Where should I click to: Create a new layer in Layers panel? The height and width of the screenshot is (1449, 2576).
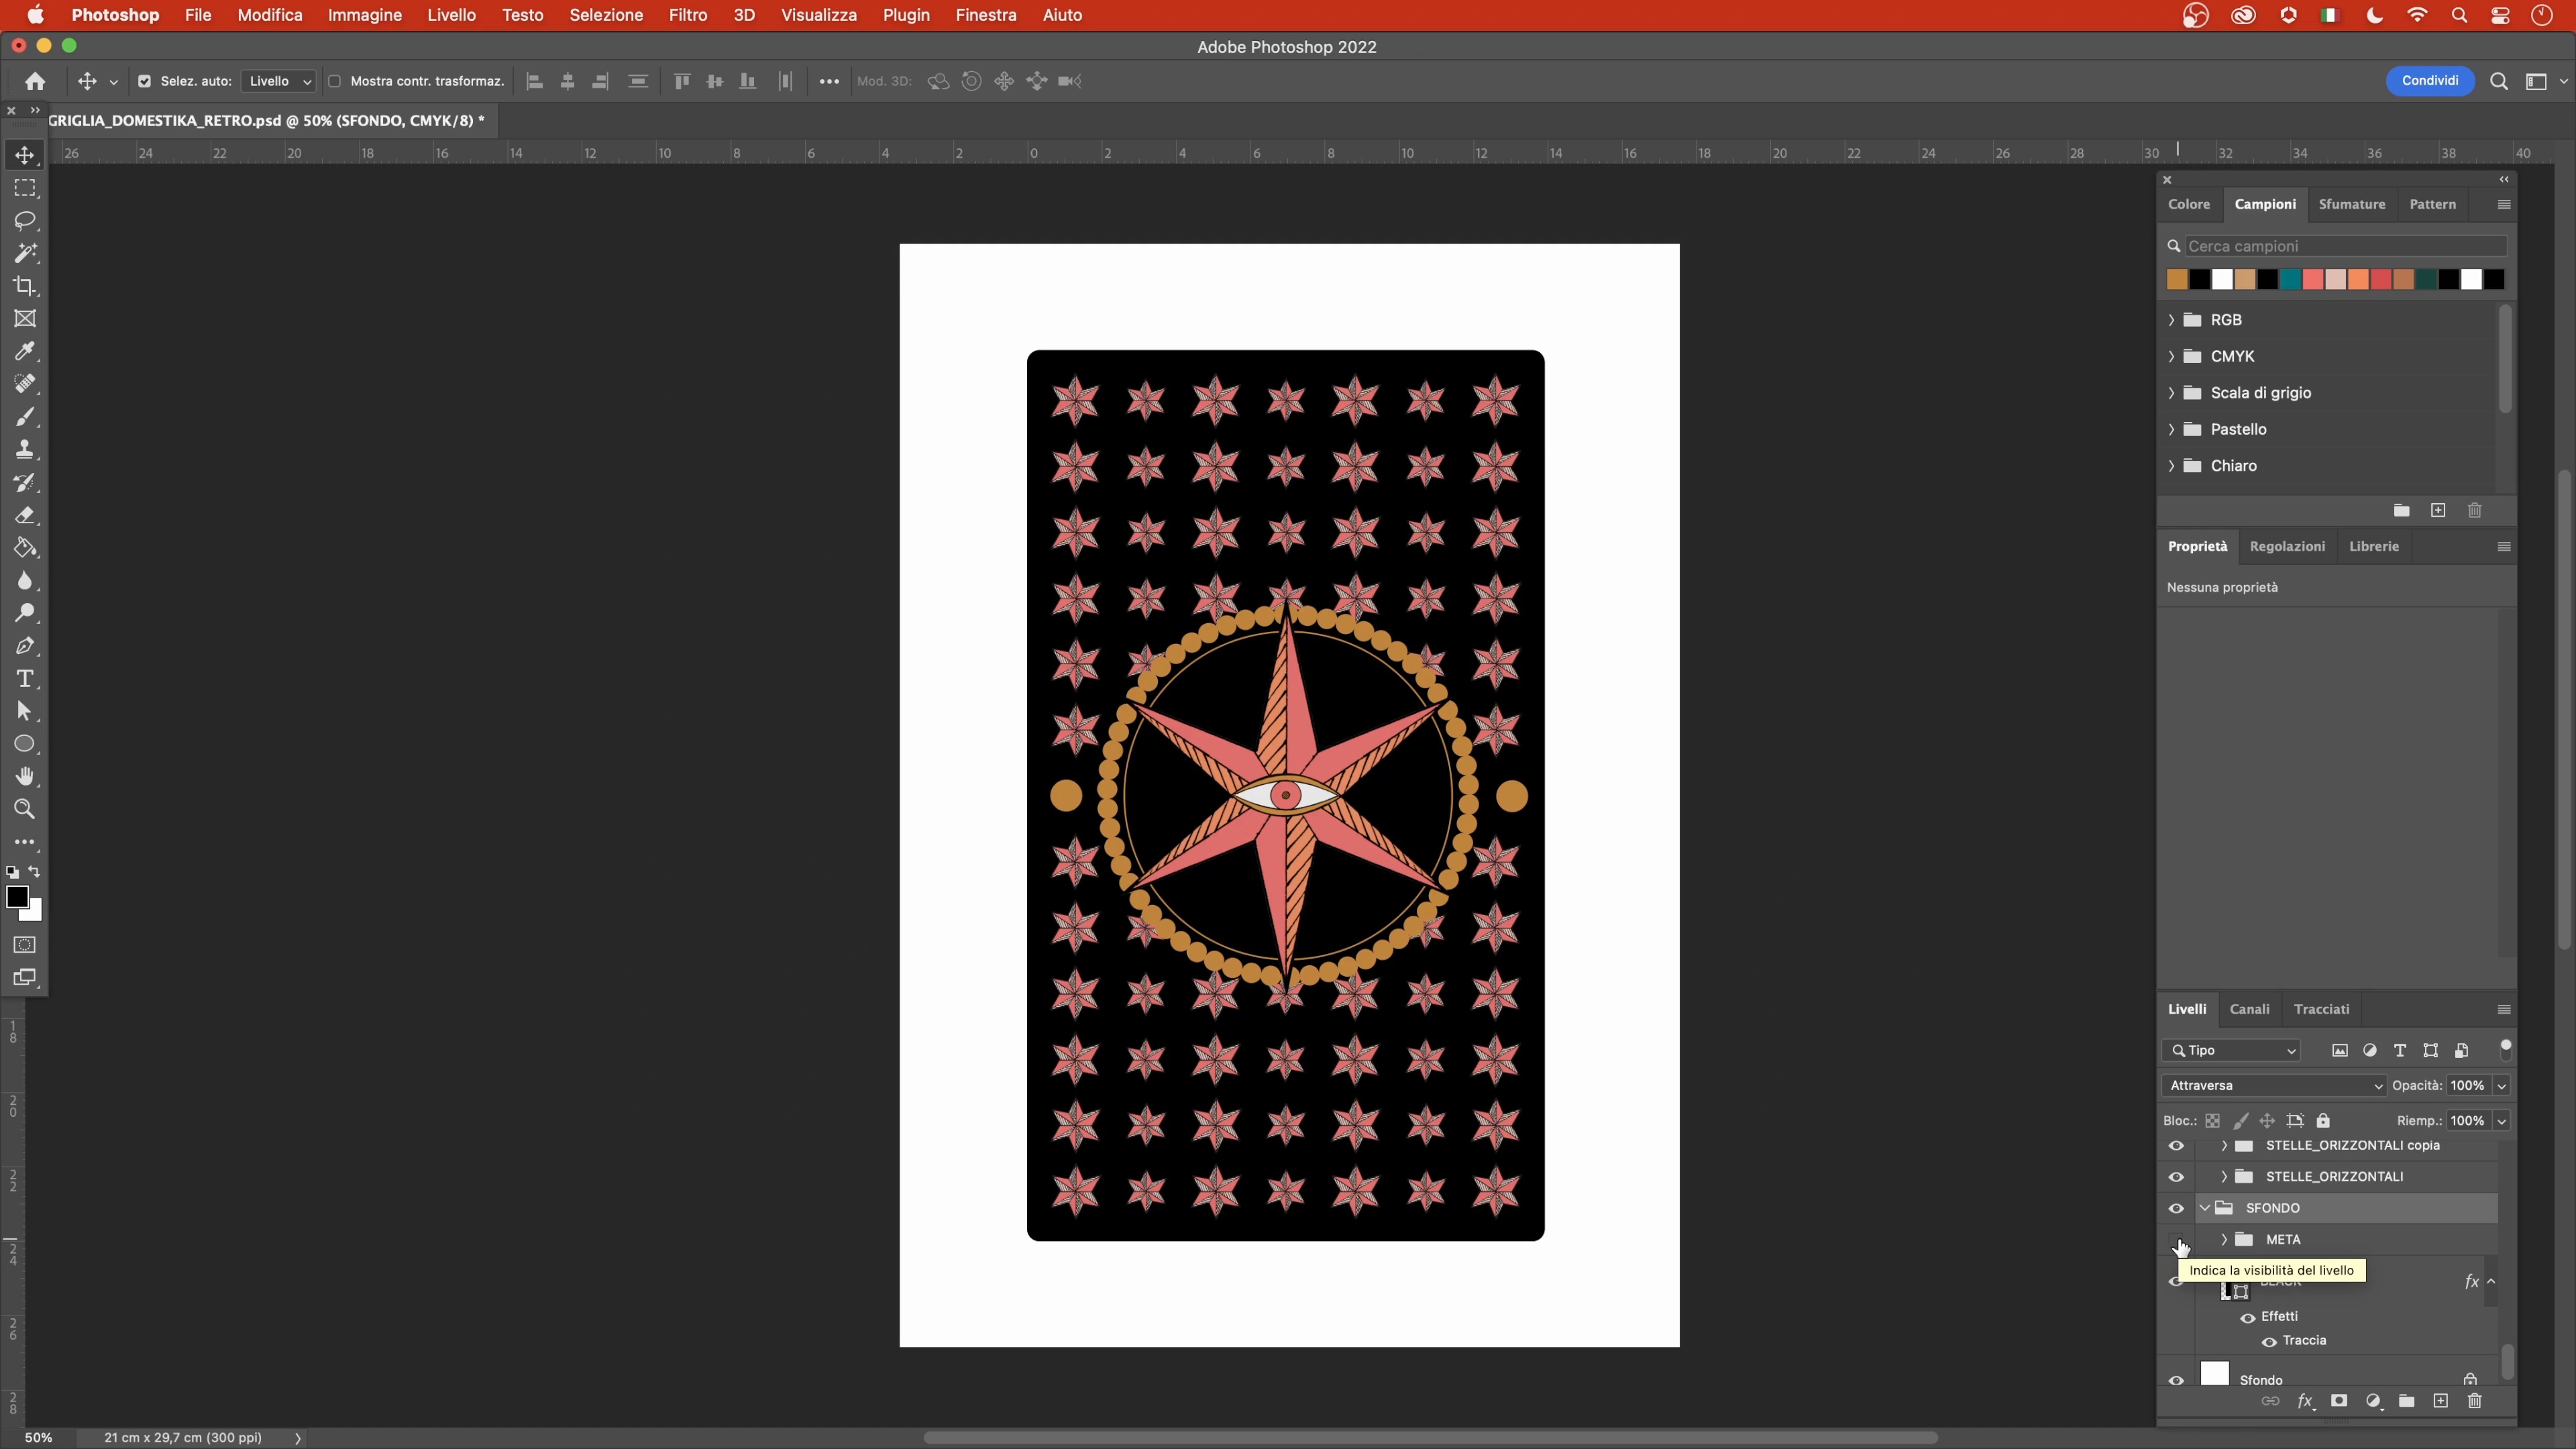coord(2440,1401)
